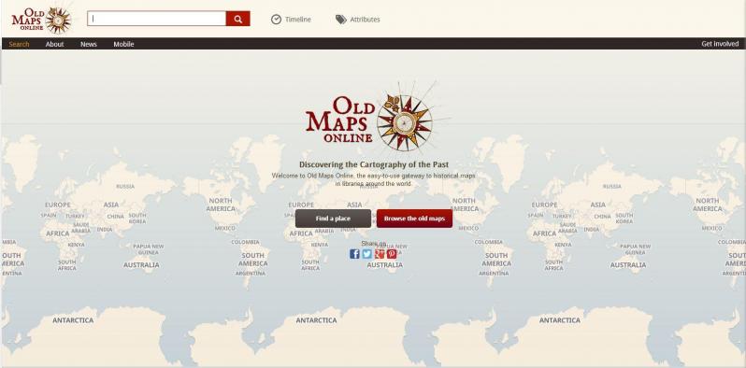Share on Twitter icon
This screenshot has height=368, width=746.
pyautogui.click(x=366, y=254)
